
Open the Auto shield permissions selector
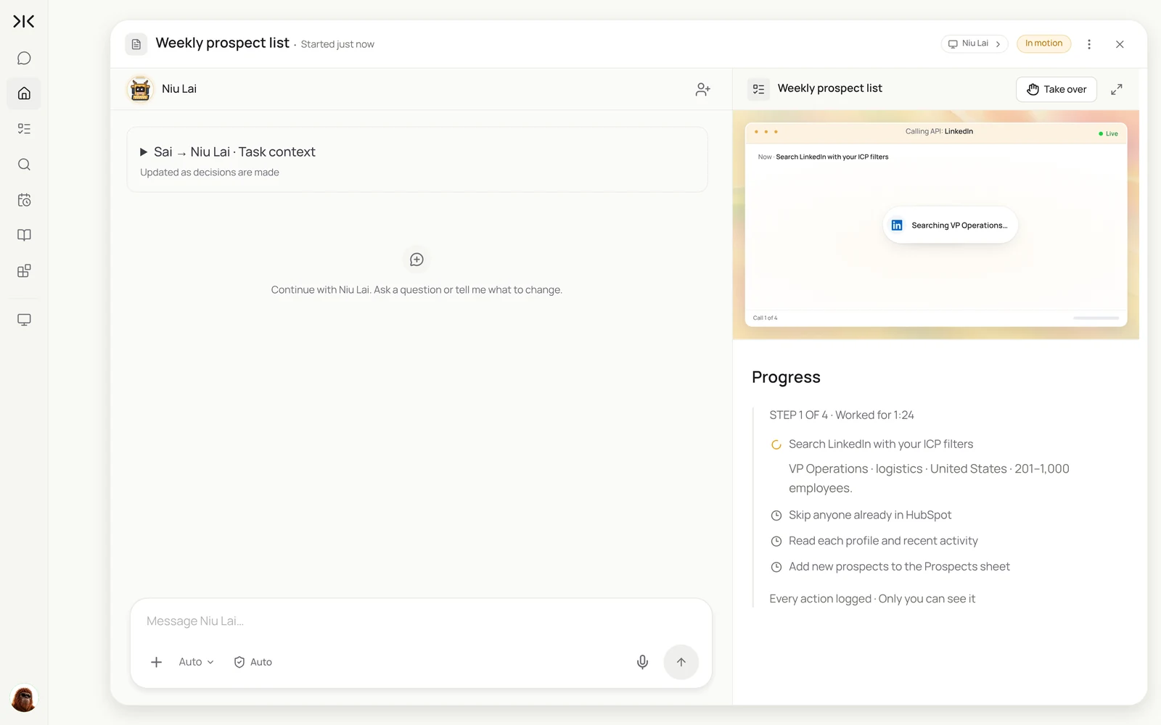coord(253,662)
